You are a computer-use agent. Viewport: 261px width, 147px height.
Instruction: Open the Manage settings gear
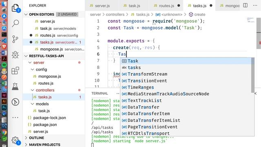[15, 140]
